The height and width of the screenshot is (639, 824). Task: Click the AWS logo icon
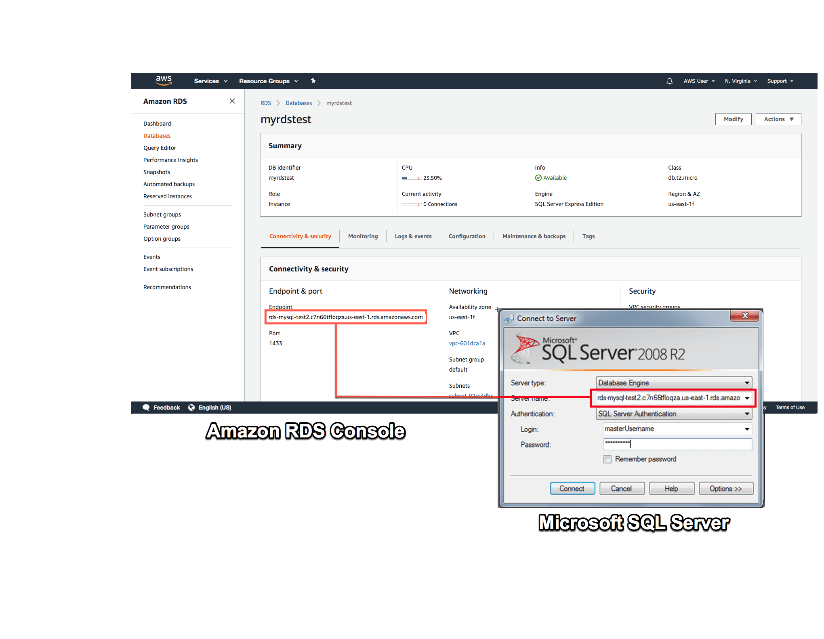(x=164, y=80)
